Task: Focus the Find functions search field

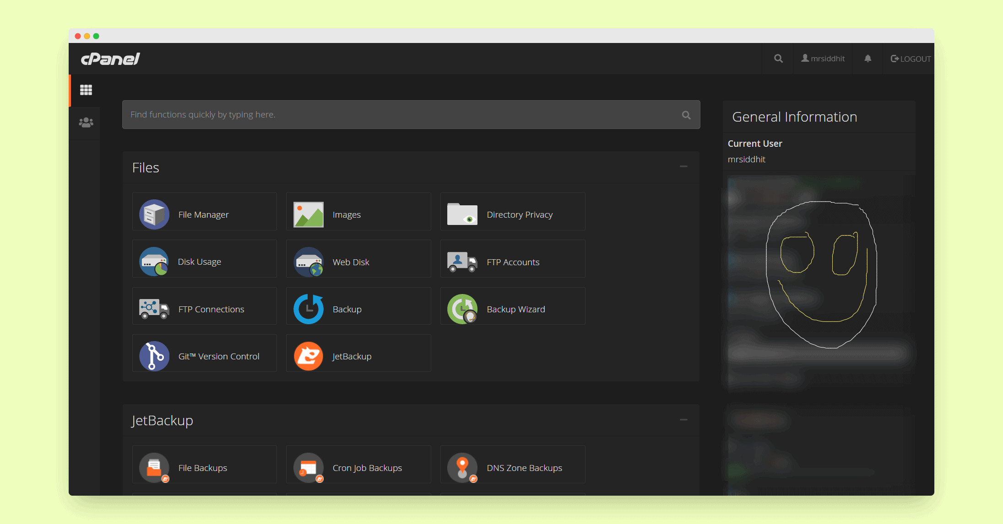Action: (411, 115)
